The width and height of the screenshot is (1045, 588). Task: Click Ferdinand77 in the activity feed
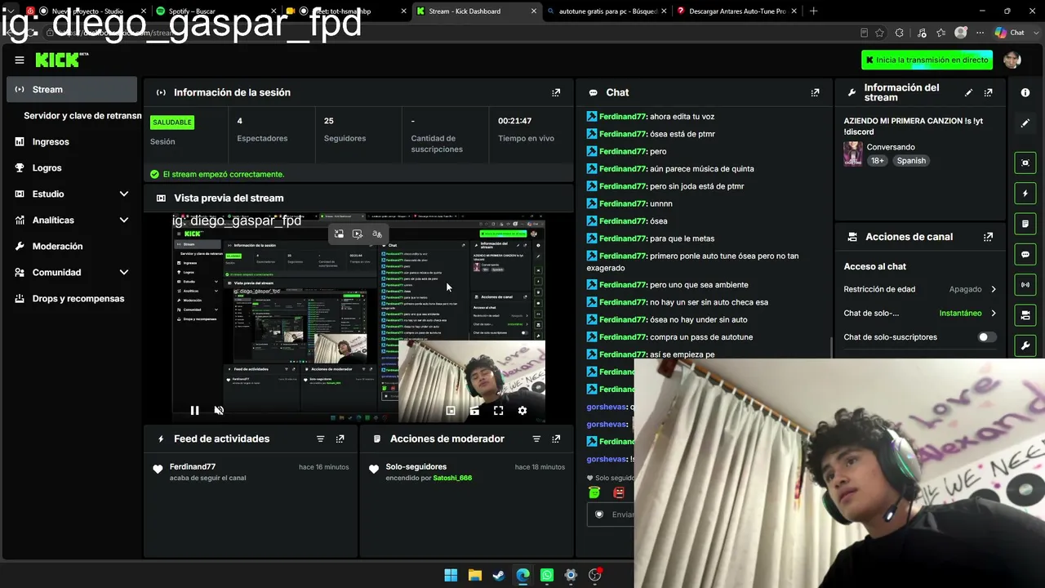coord(193,467)
